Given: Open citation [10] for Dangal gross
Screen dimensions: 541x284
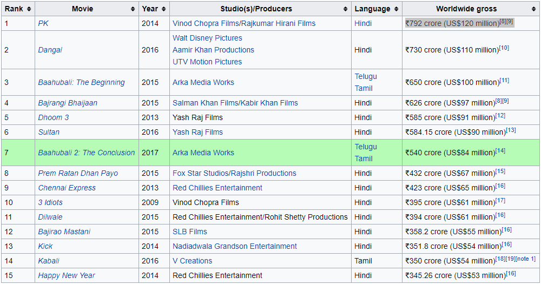Looking at the screenshot, I should [x=504, y=48].
